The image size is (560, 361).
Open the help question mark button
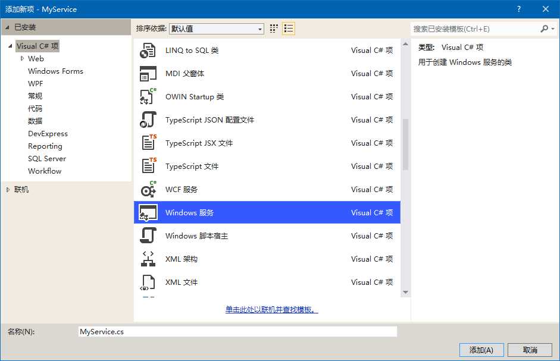[x=518, y=10]
